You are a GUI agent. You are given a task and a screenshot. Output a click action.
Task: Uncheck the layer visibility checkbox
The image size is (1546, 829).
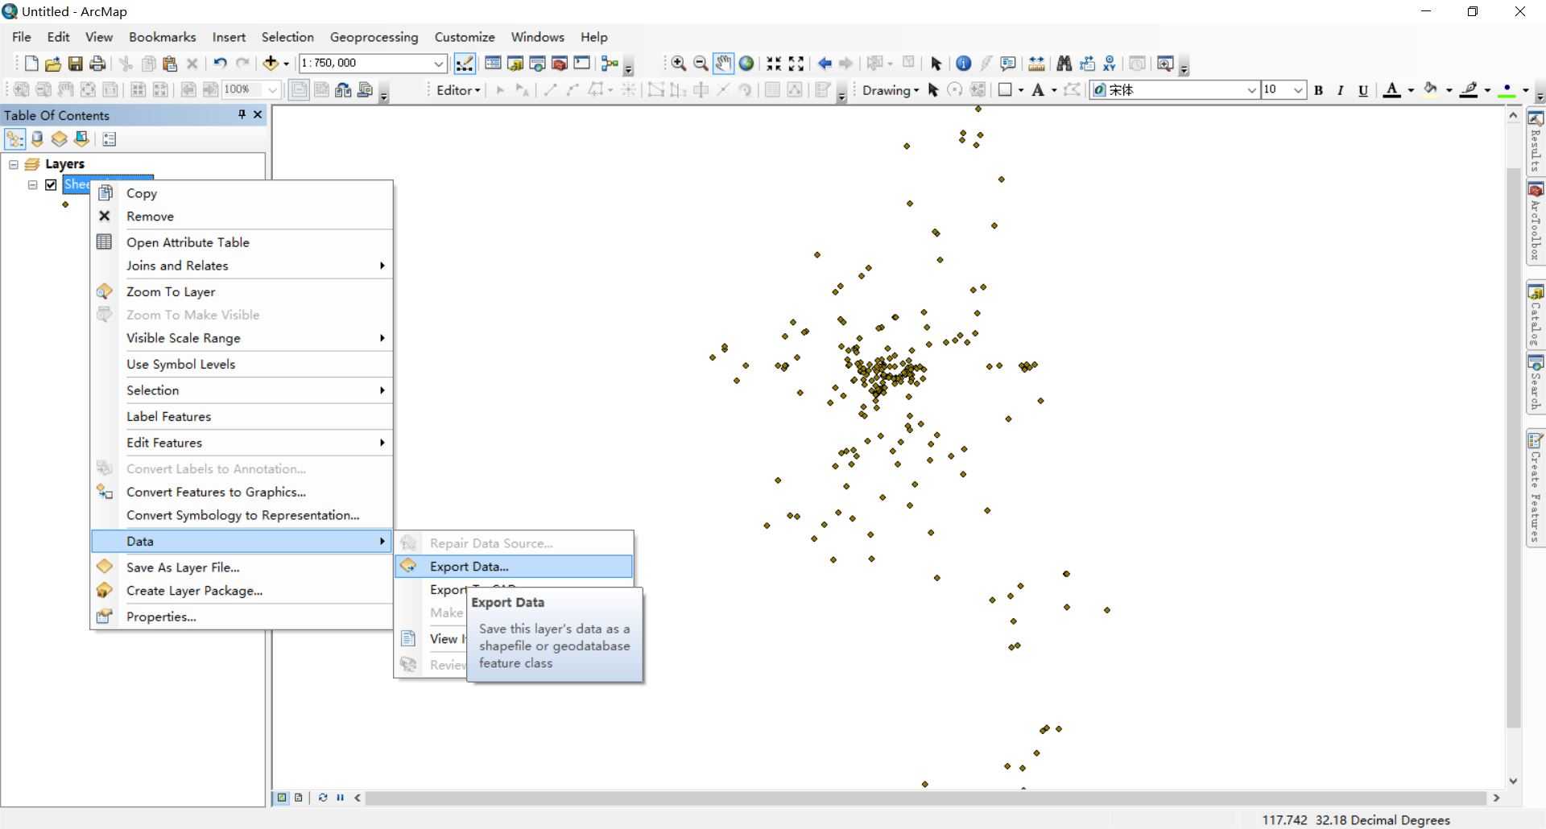52,185
